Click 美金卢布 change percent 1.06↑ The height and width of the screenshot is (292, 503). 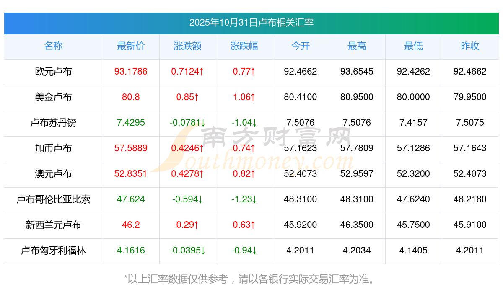[x=244, y=97]
